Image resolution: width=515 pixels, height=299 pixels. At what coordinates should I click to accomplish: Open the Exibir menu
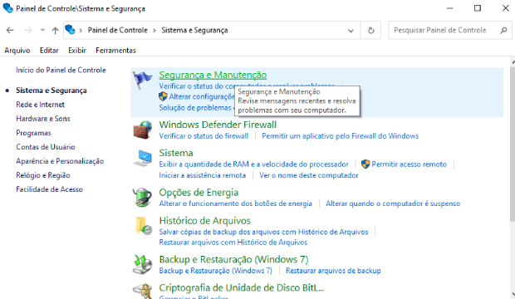tap(77, 51)
